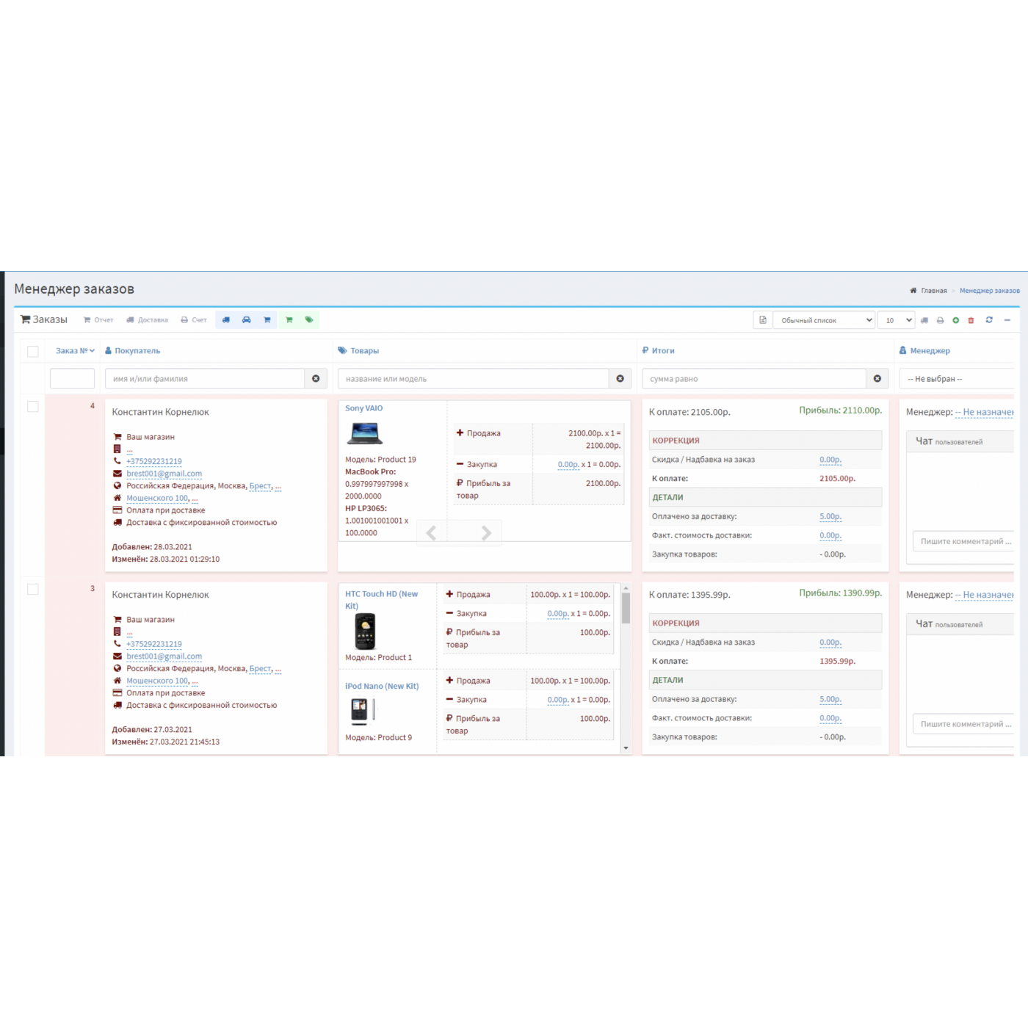This screenshot has width=1028, height=1028.
Task: Click the blue truck icon in toolbar
Action: pyautogui.click(x=226, y=320)
